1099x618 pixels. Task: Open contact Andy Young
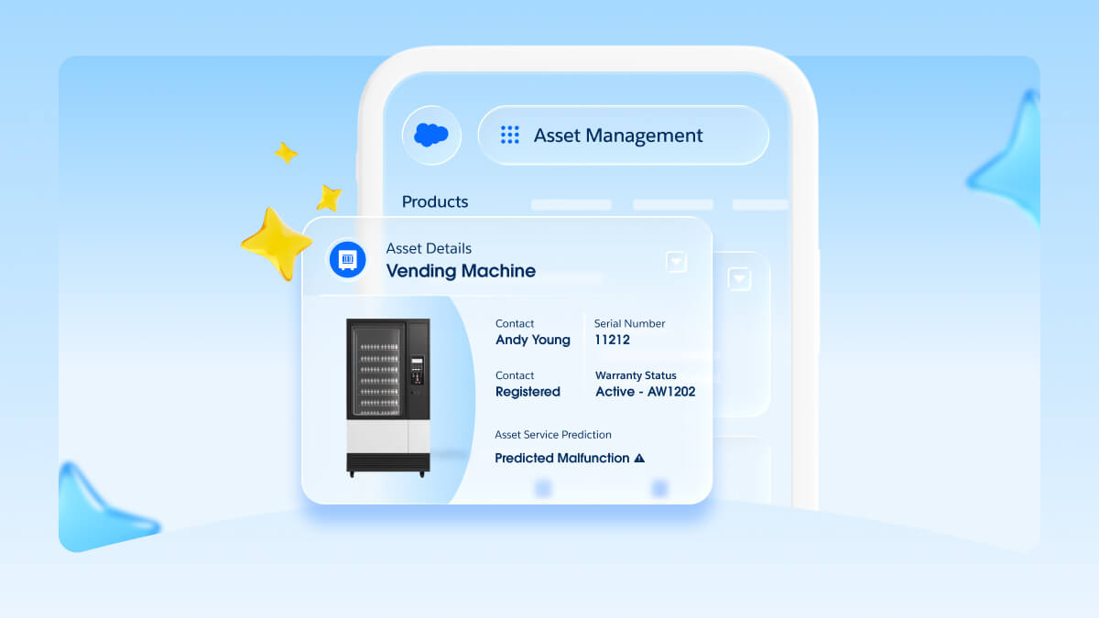pyautogui.click(x=533, y=340)
